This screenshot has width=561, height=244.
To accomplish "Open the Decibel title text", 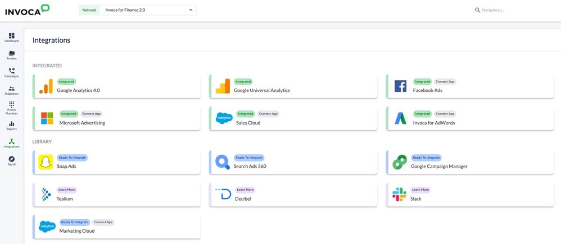I will (243, 199).
